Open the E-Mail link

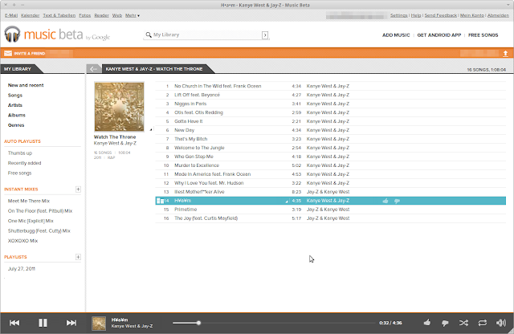pos(11,15)
